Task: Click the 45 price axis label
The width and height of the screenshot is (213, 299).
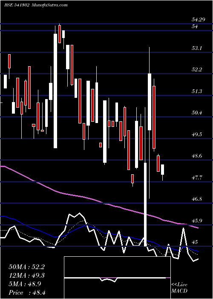Action: point(195,242)
